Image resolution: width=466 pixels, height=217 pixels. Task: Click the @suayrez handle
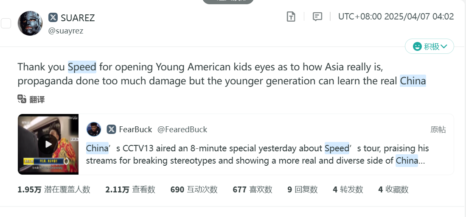[66, 31]
